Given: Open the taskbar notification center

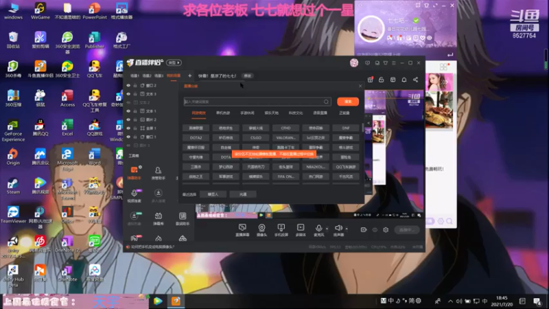Looking at the screenshot, I should coord(537,301).
